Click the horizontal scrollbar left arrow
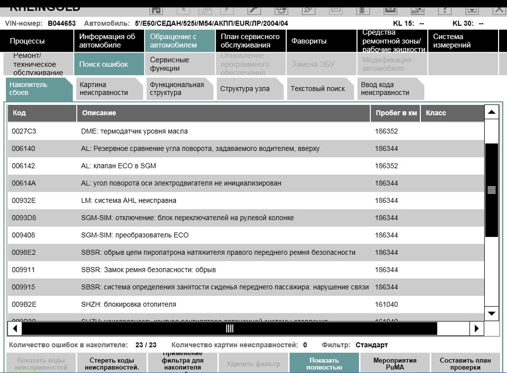The height and width of the screenshot is (373, 507). coord(15,329)
